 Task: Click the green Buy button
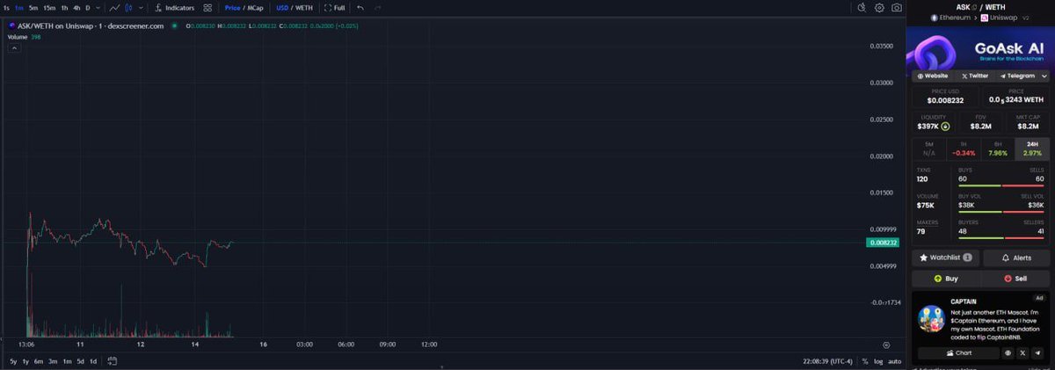945,278
